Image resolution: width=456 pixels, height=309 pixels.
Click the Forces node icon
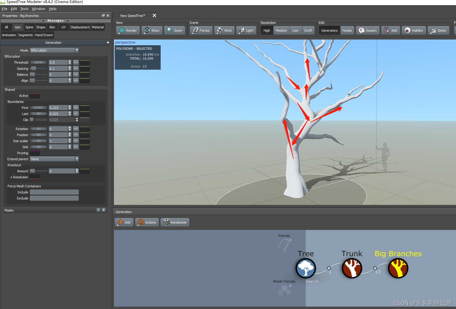[x=284, y=245]
